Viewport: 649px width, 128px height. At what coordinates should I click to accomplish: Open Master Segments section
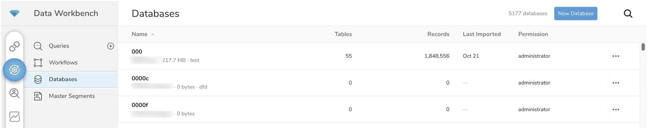[x=72, y=96]
